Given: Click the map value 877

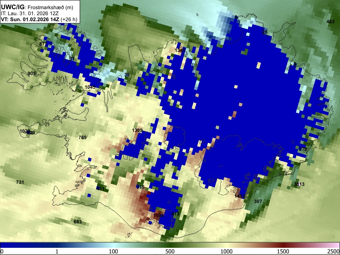Looking at the screenshot, I should click(x=43, y=44).
